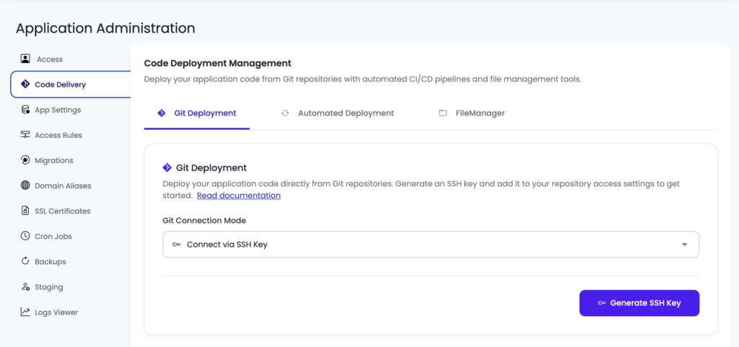Click the Staging user-gear icon

click(25, 286)
